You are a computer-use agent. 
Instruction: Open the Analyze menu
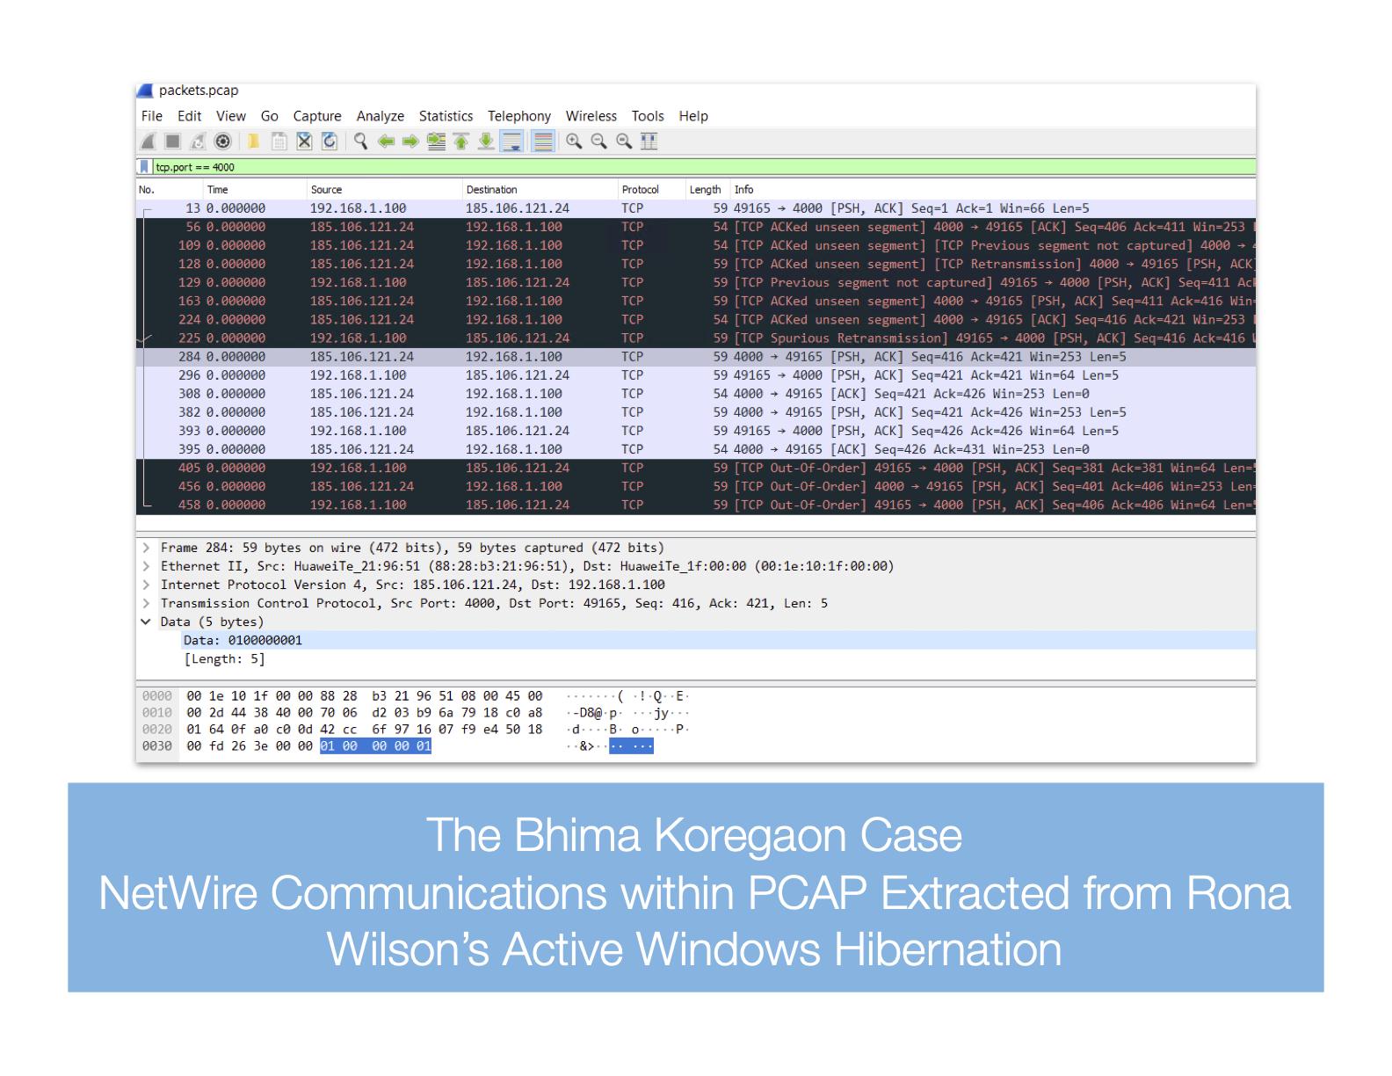pos(381,116)
